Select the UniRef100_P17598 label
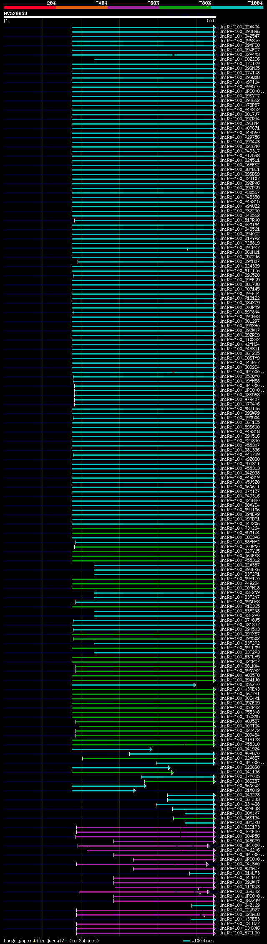The image size is (267, 944). (x=239, y=156)
